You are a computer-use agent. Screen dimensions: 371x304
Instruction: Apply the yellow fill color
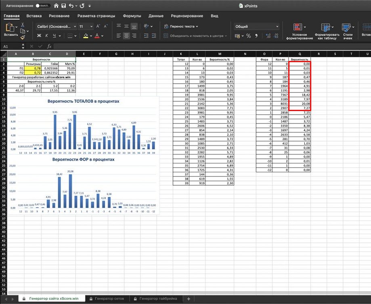[x=86, y=36]
